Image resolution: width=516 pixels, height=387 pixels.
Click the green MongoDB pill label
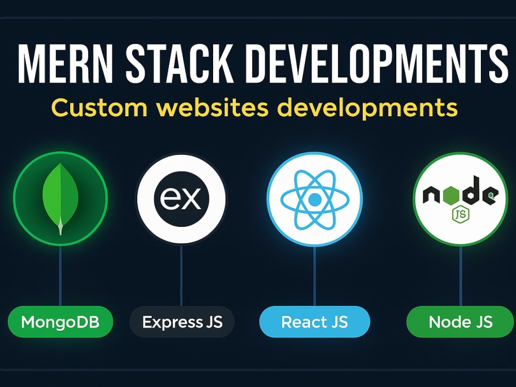60,322
